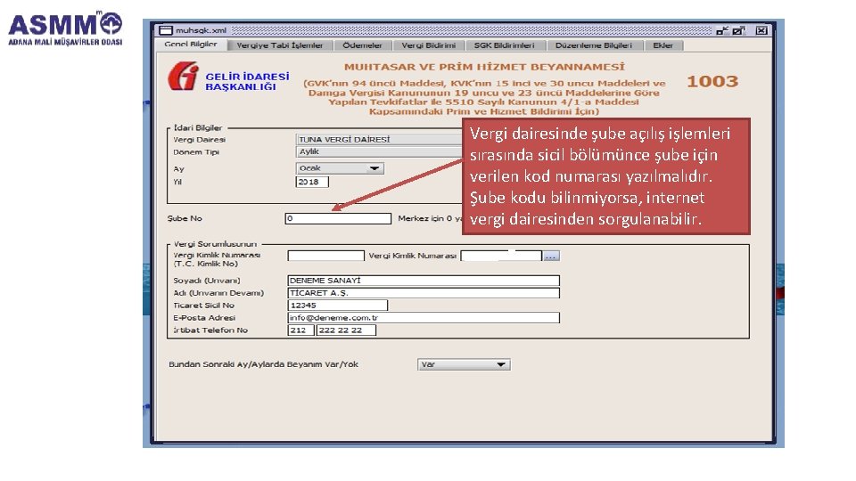Screen dimensions: 856x481
Task: Click the form code 1003
Action: click(x=712, y=81)
